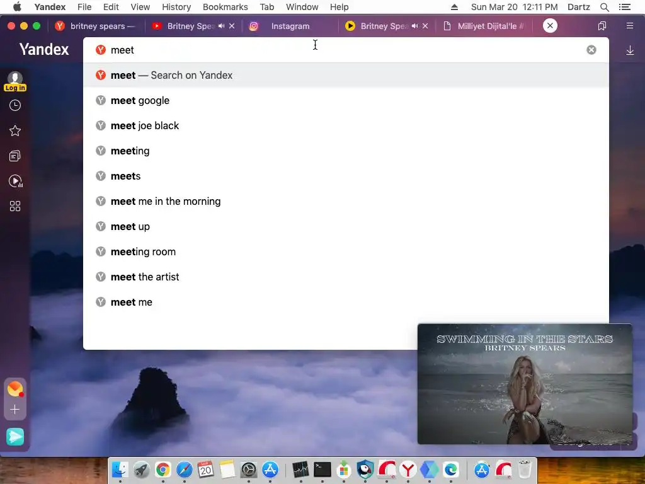Image resolution: width=645 pixels, height=484 pixels.
Task: Open History clock icon in sidebar
Action: click(15, 105)
